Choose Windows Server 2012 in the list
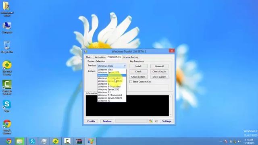258x145 pixels. [112, 89]
